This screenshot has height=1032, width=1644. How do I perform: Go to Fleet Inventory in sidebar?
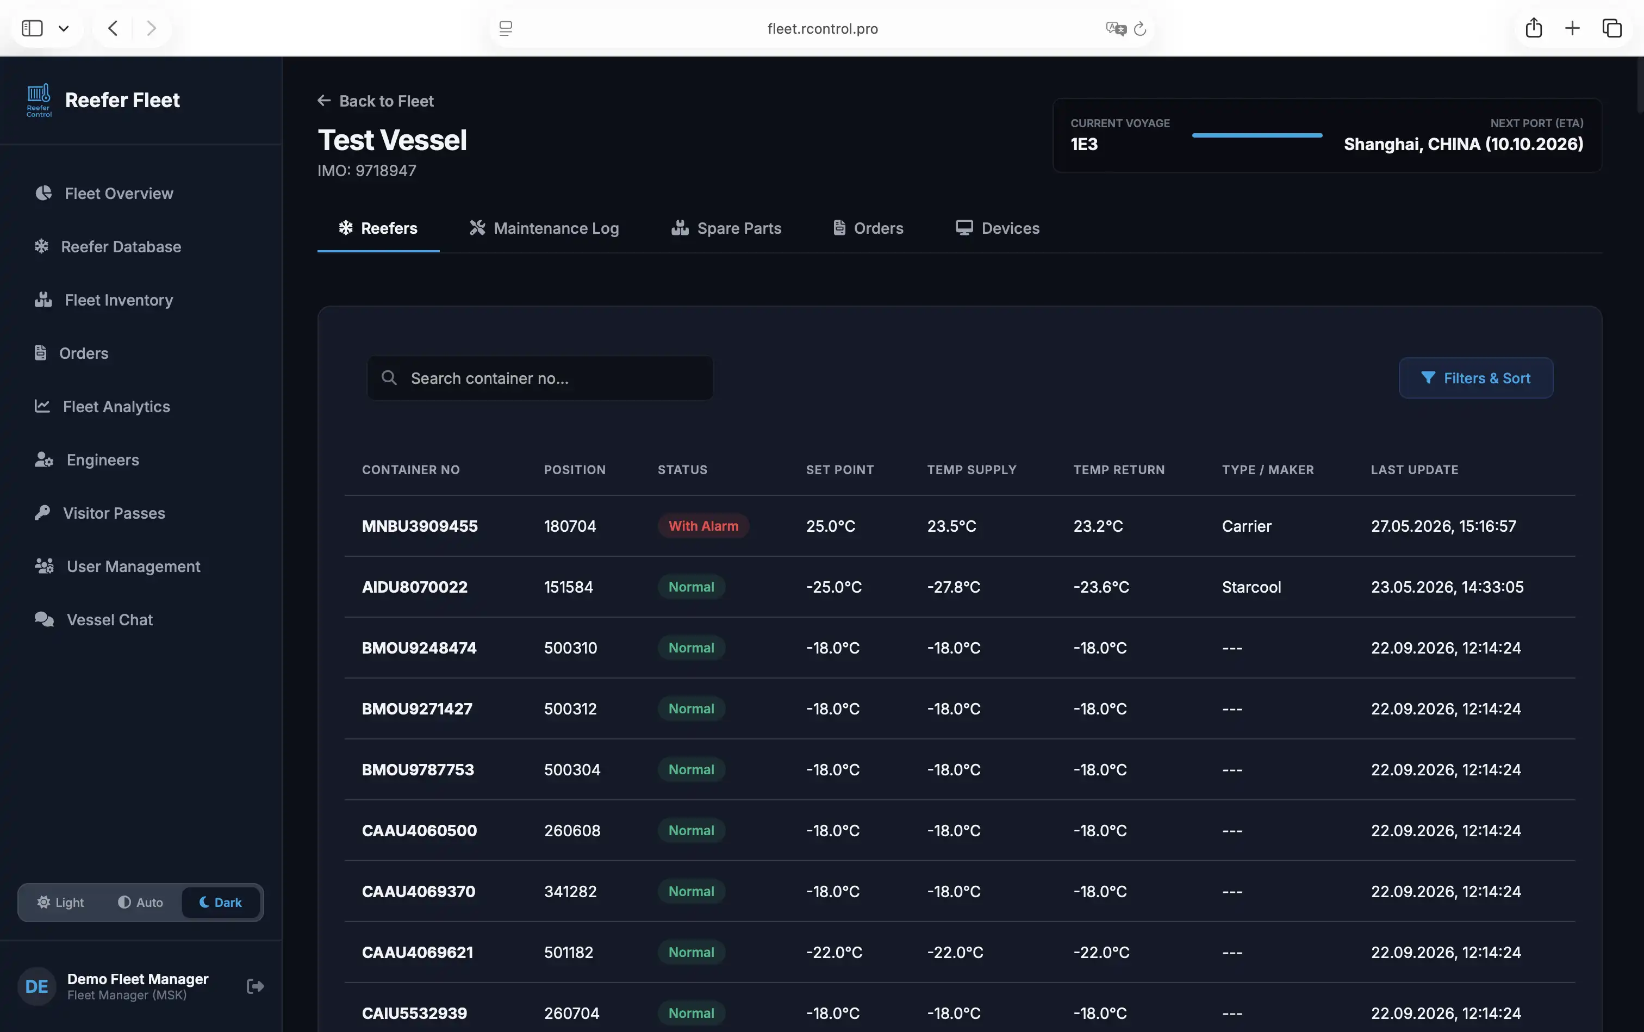104,300
